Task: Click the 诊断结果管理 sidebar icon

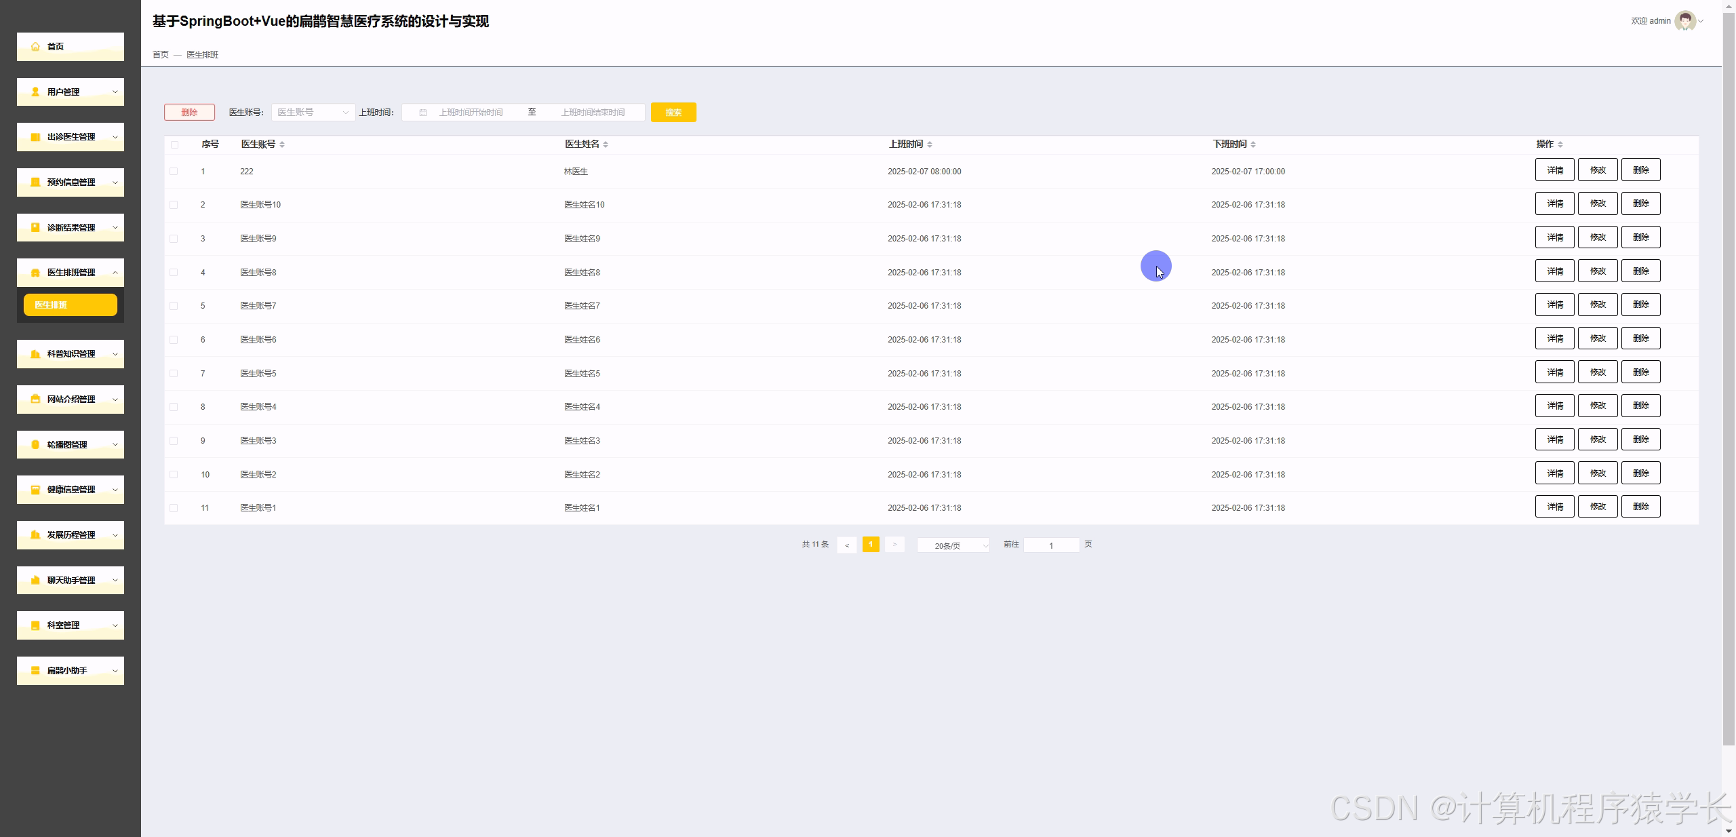Action: (34, 227)
